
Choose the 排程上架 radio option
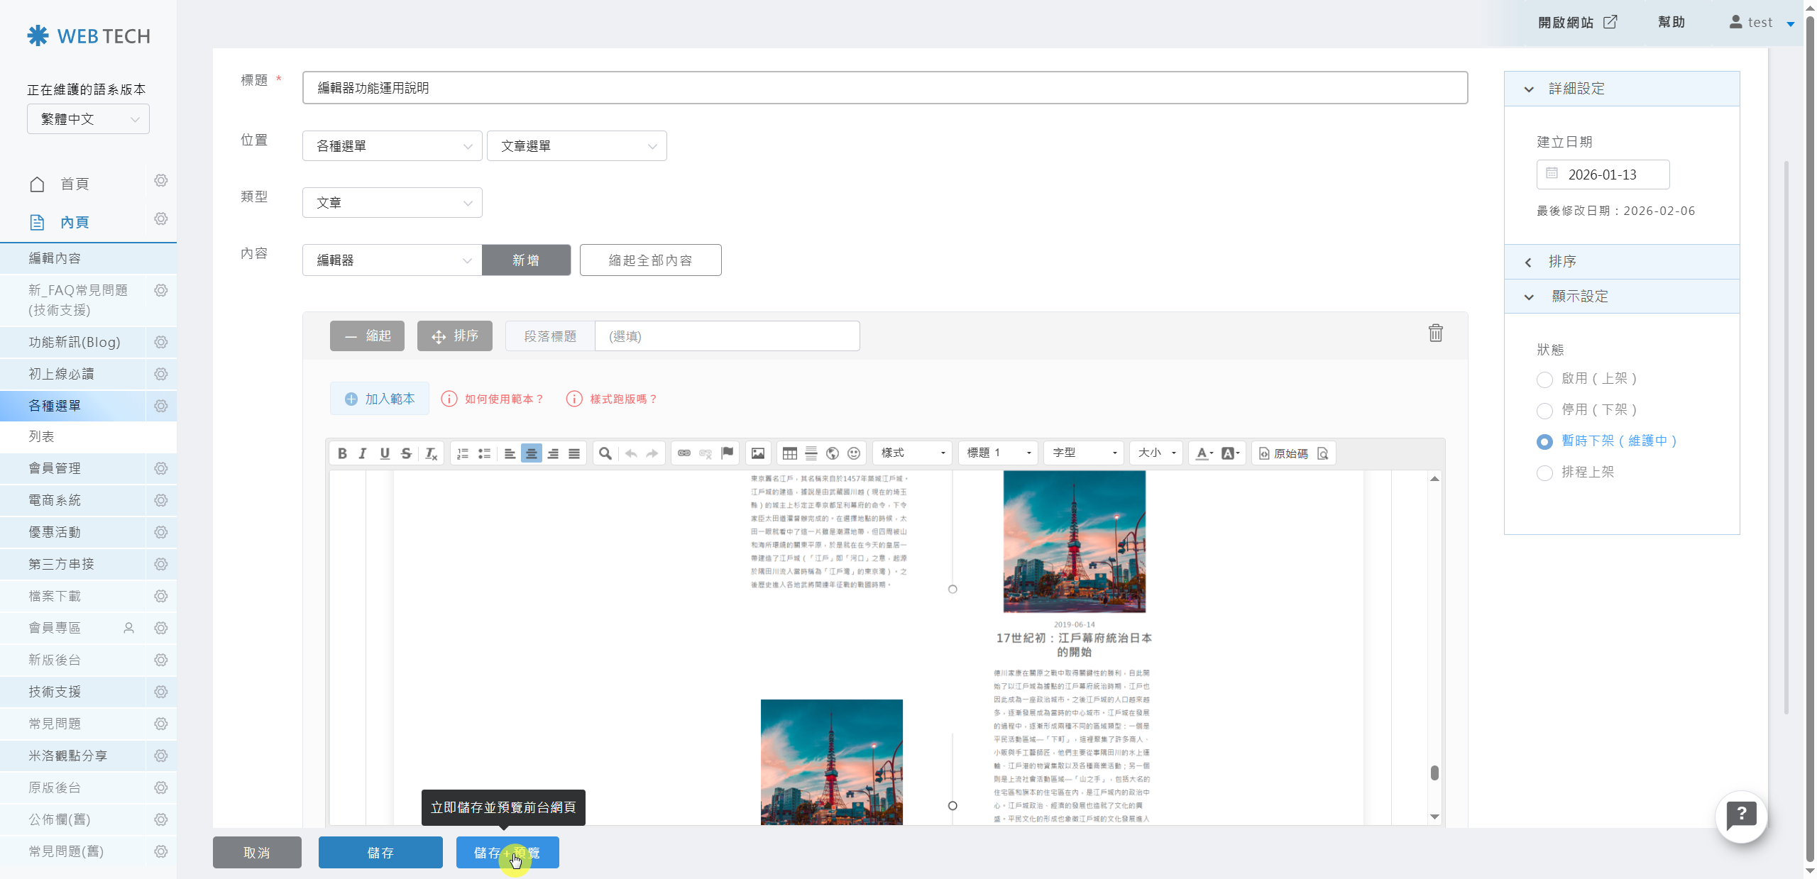click(x=1544, y=472)
